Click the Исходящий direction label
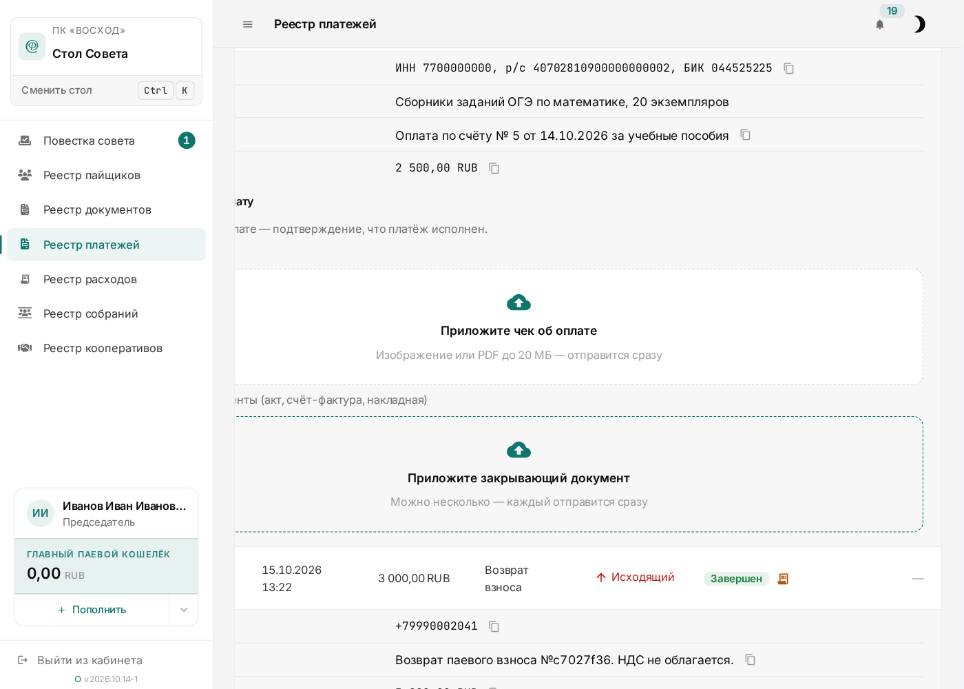This screenshot has width=964, height=689. (x=635, y=577)
